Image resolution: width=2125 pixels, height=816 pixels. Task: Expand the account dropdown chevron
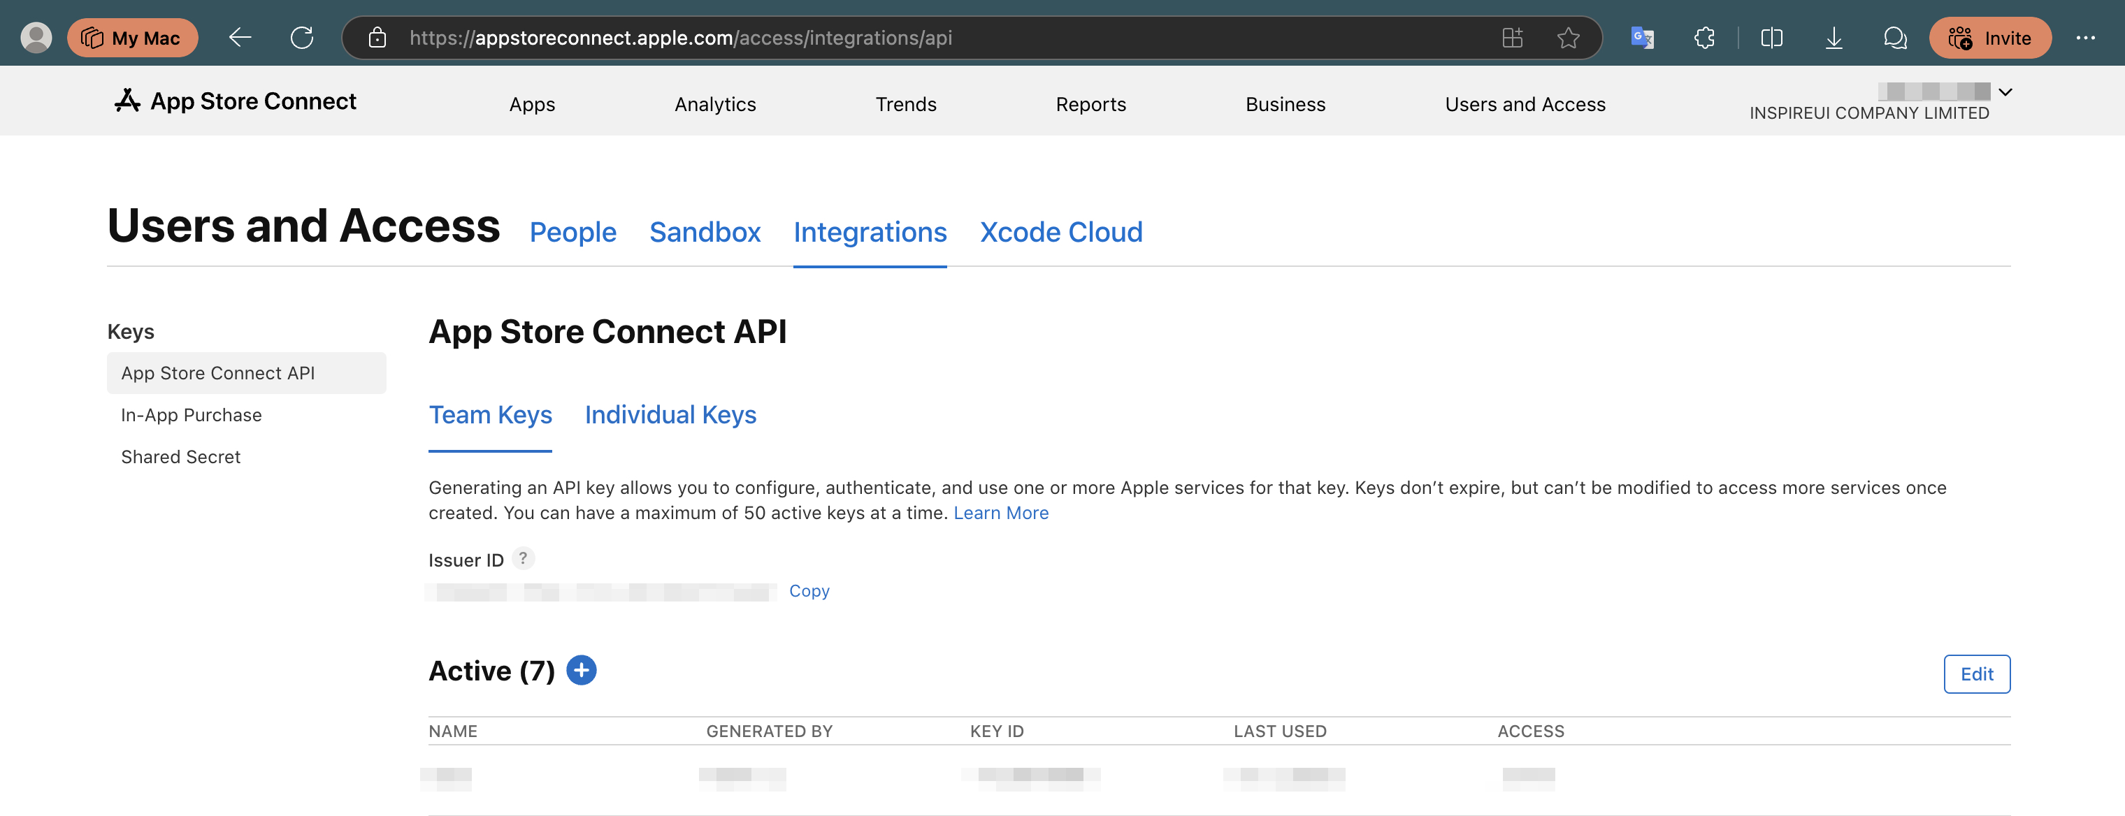click(2005, 92)
